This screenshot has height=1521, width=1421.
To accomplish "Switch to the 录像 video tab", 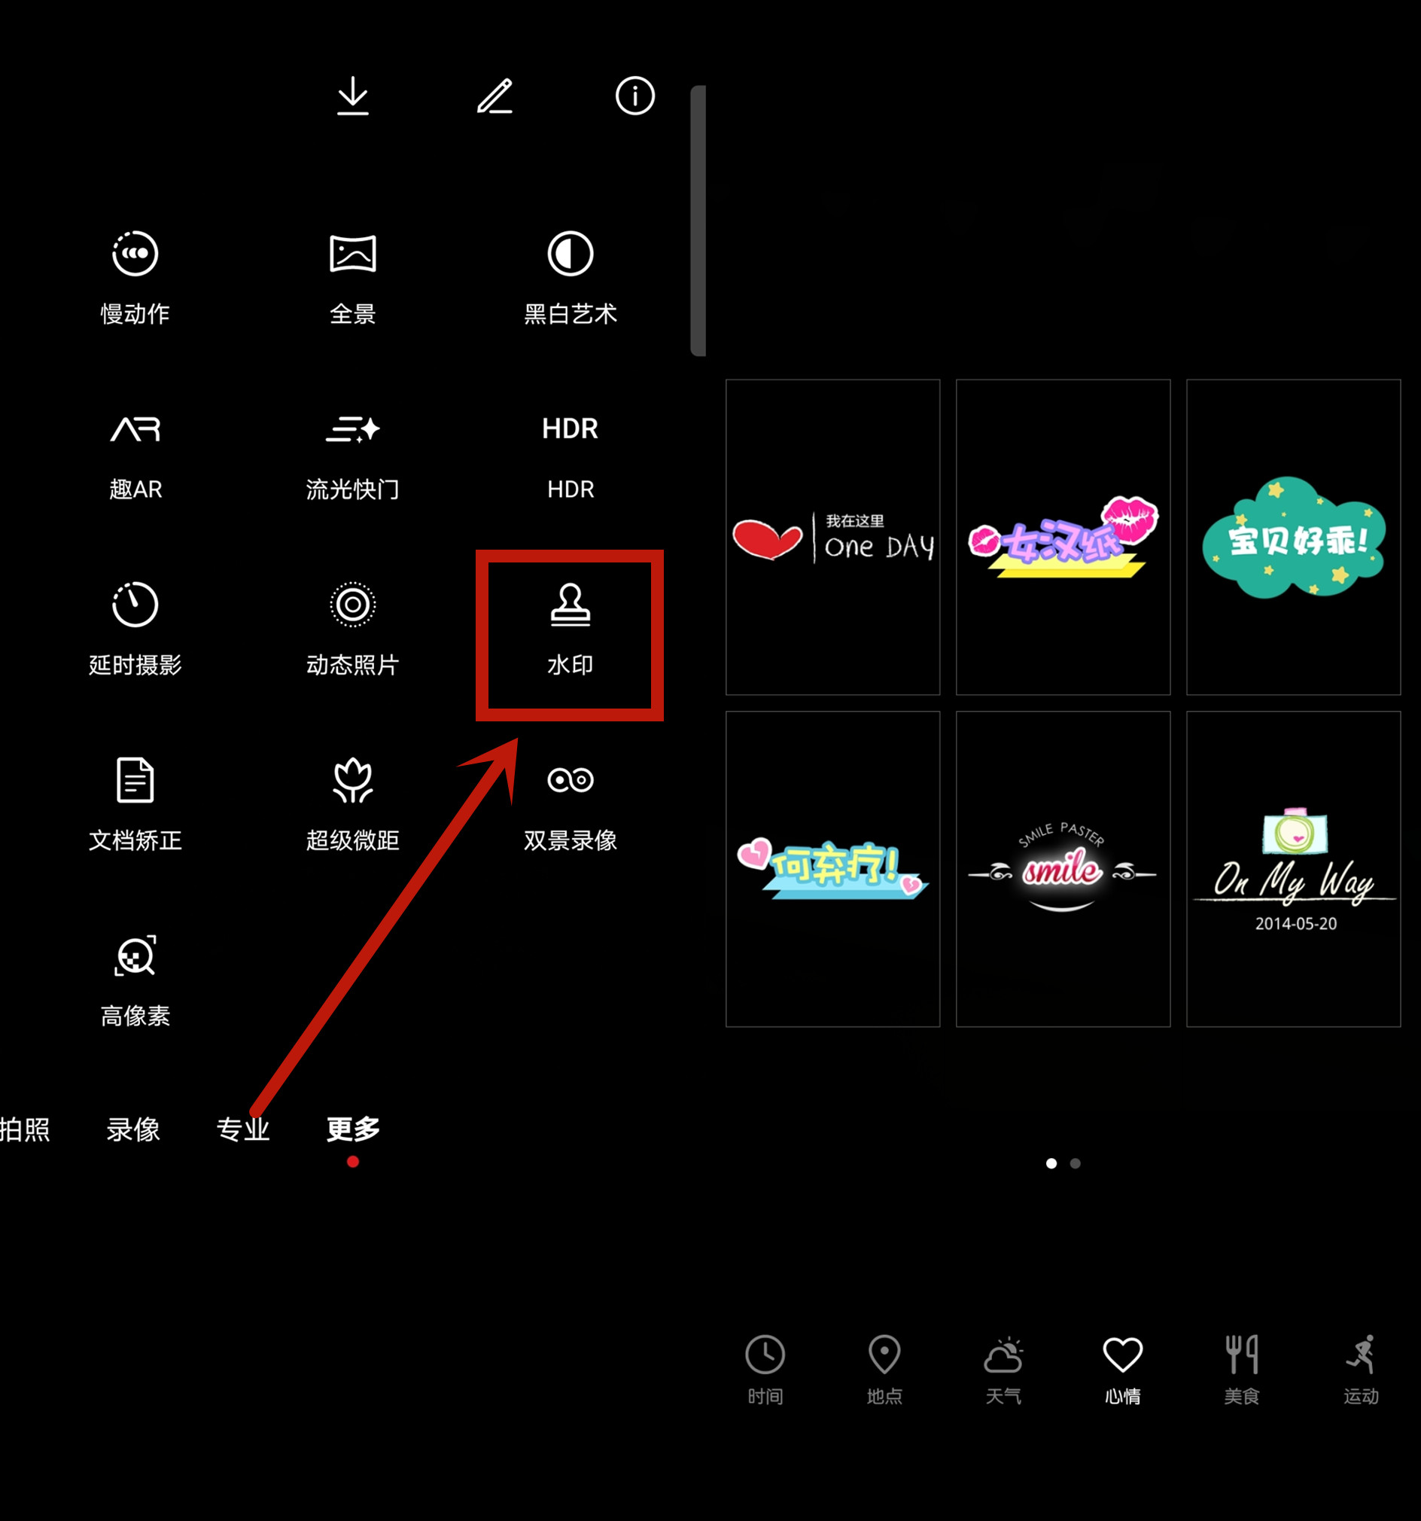I will [133, 1129].
